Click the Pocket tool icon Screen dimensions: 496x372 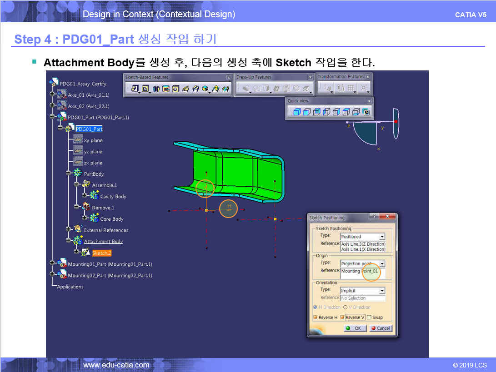coord(145,89)
